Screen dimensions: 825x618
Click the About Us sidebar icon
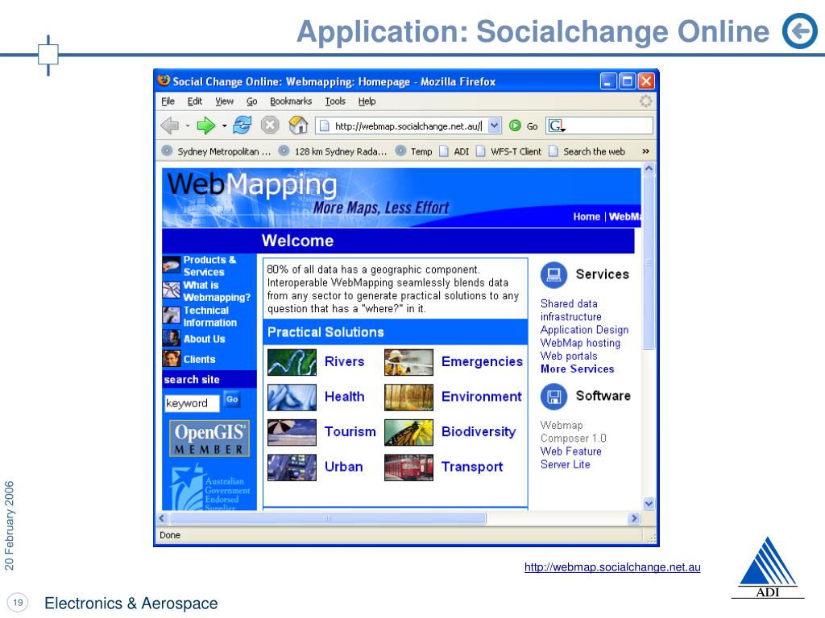pyautogui.click(x=172, y=338)
